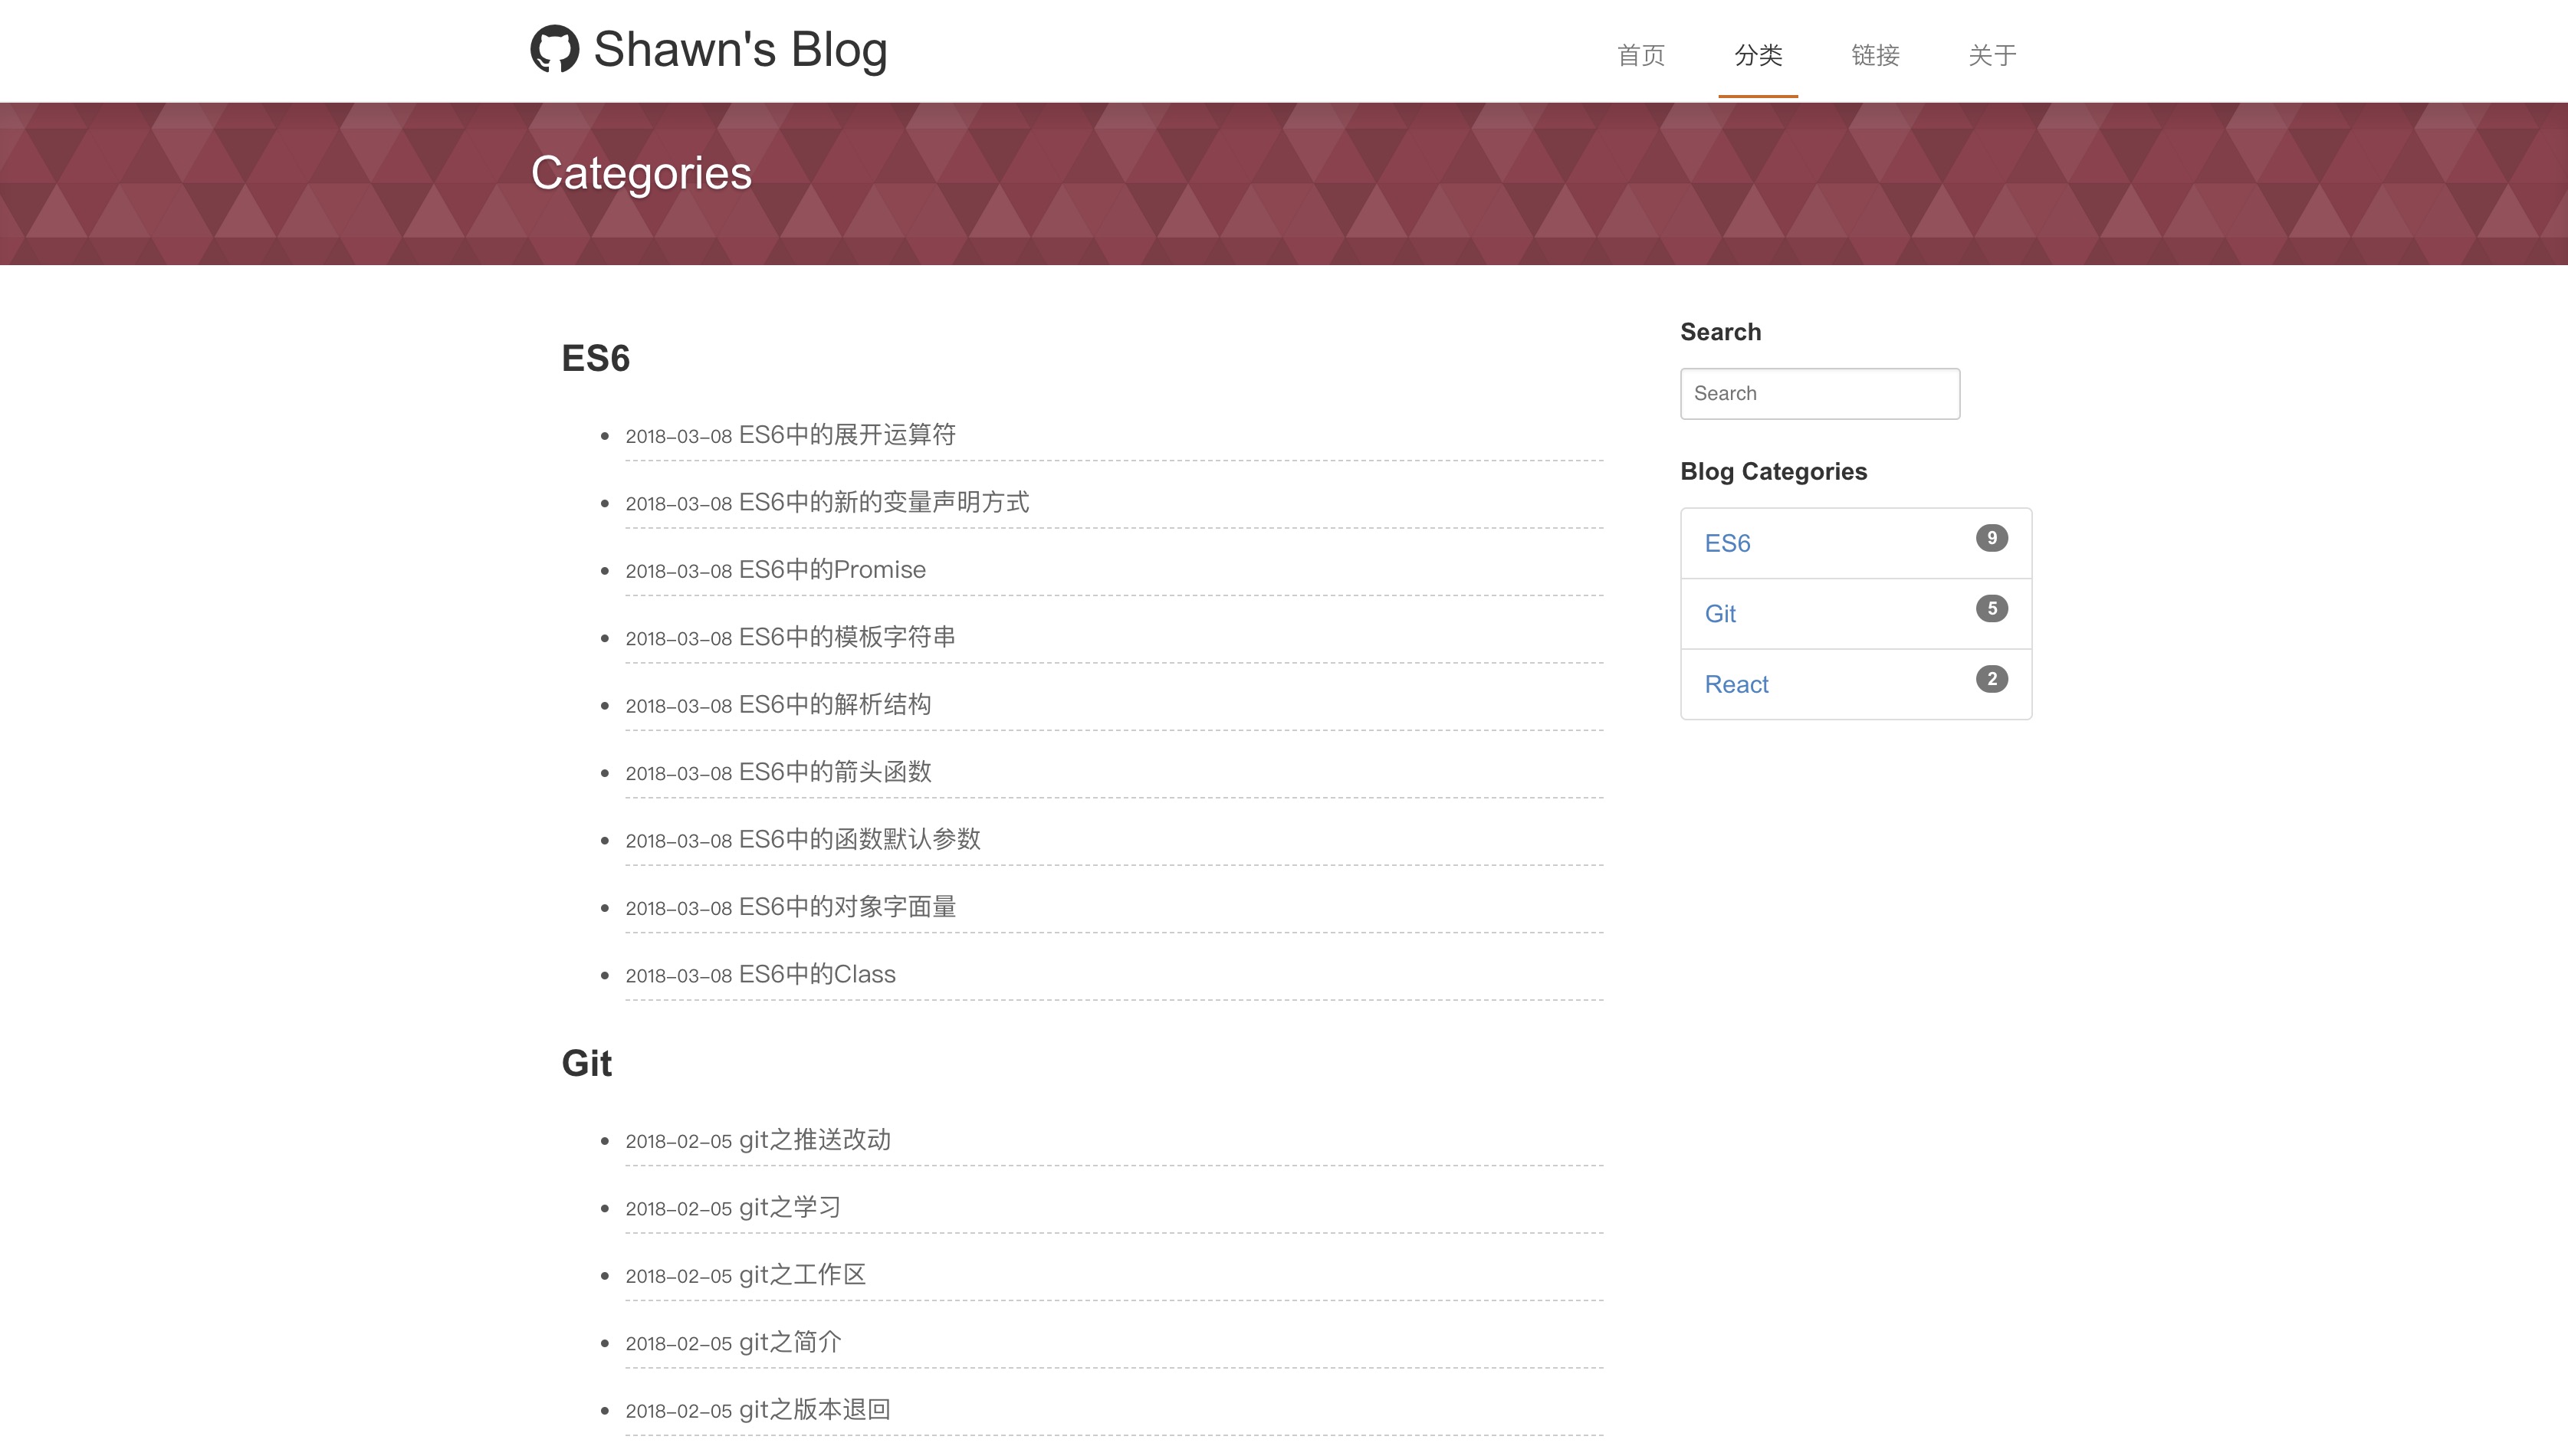Screen dimensions: 2568x1456
Task: Click into the Search input field
Action: click(1819, 393)
